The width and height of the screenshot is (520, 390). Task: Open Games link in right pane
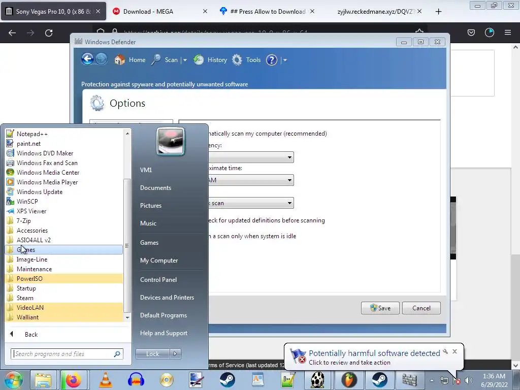149,242
